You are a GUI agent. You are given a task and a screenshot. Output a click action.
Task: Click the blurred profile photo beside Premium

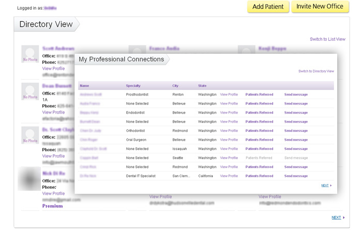29,179
